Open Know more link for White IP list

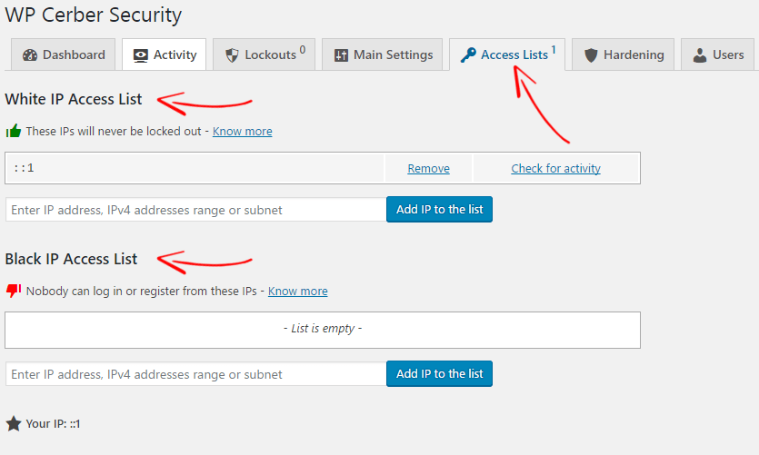click(x=243, y=132)
